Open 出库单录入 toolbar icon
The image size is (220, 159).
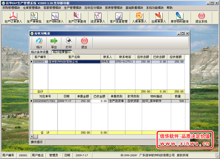159,17
